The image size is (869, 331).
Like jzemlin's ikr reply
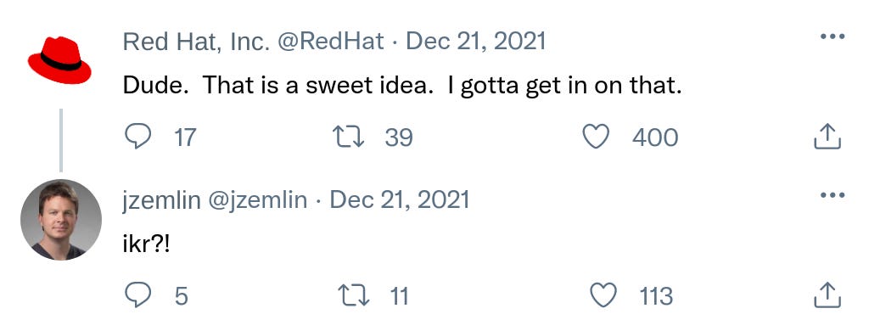click(x=603, y=295)
